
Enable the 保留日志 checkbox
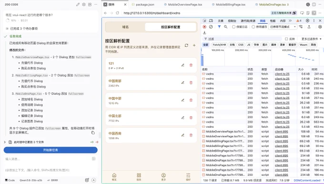233,27
